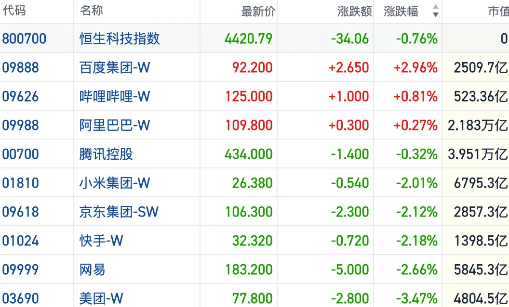The width and height of the screenshot is (509, 307).
Task: Select the -2.01% percentage cell
Action: click(x=417, y=183)
